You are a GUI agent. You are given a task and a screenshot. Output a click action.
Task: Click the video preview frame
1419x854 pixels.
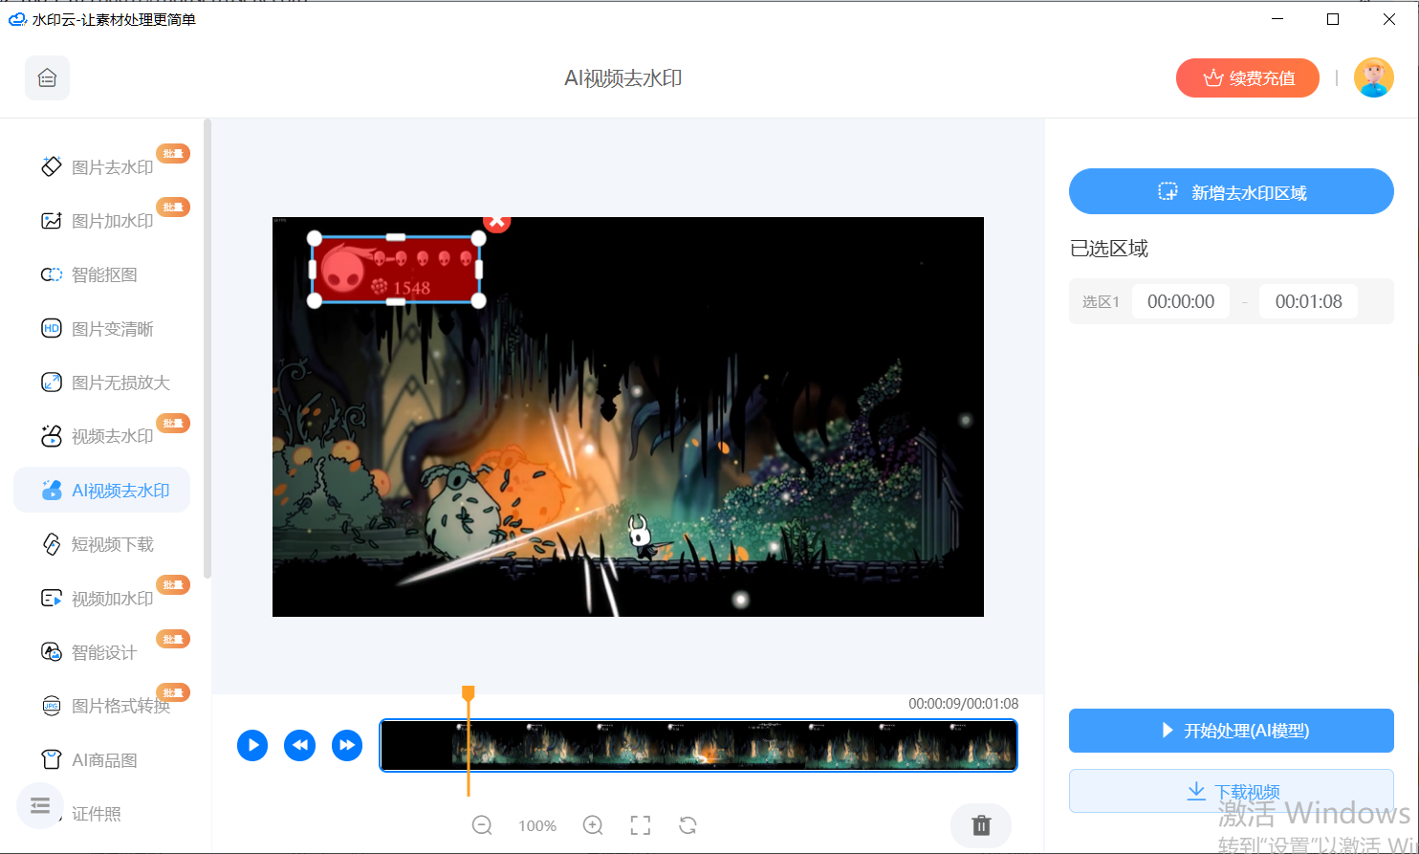[628, 417]
